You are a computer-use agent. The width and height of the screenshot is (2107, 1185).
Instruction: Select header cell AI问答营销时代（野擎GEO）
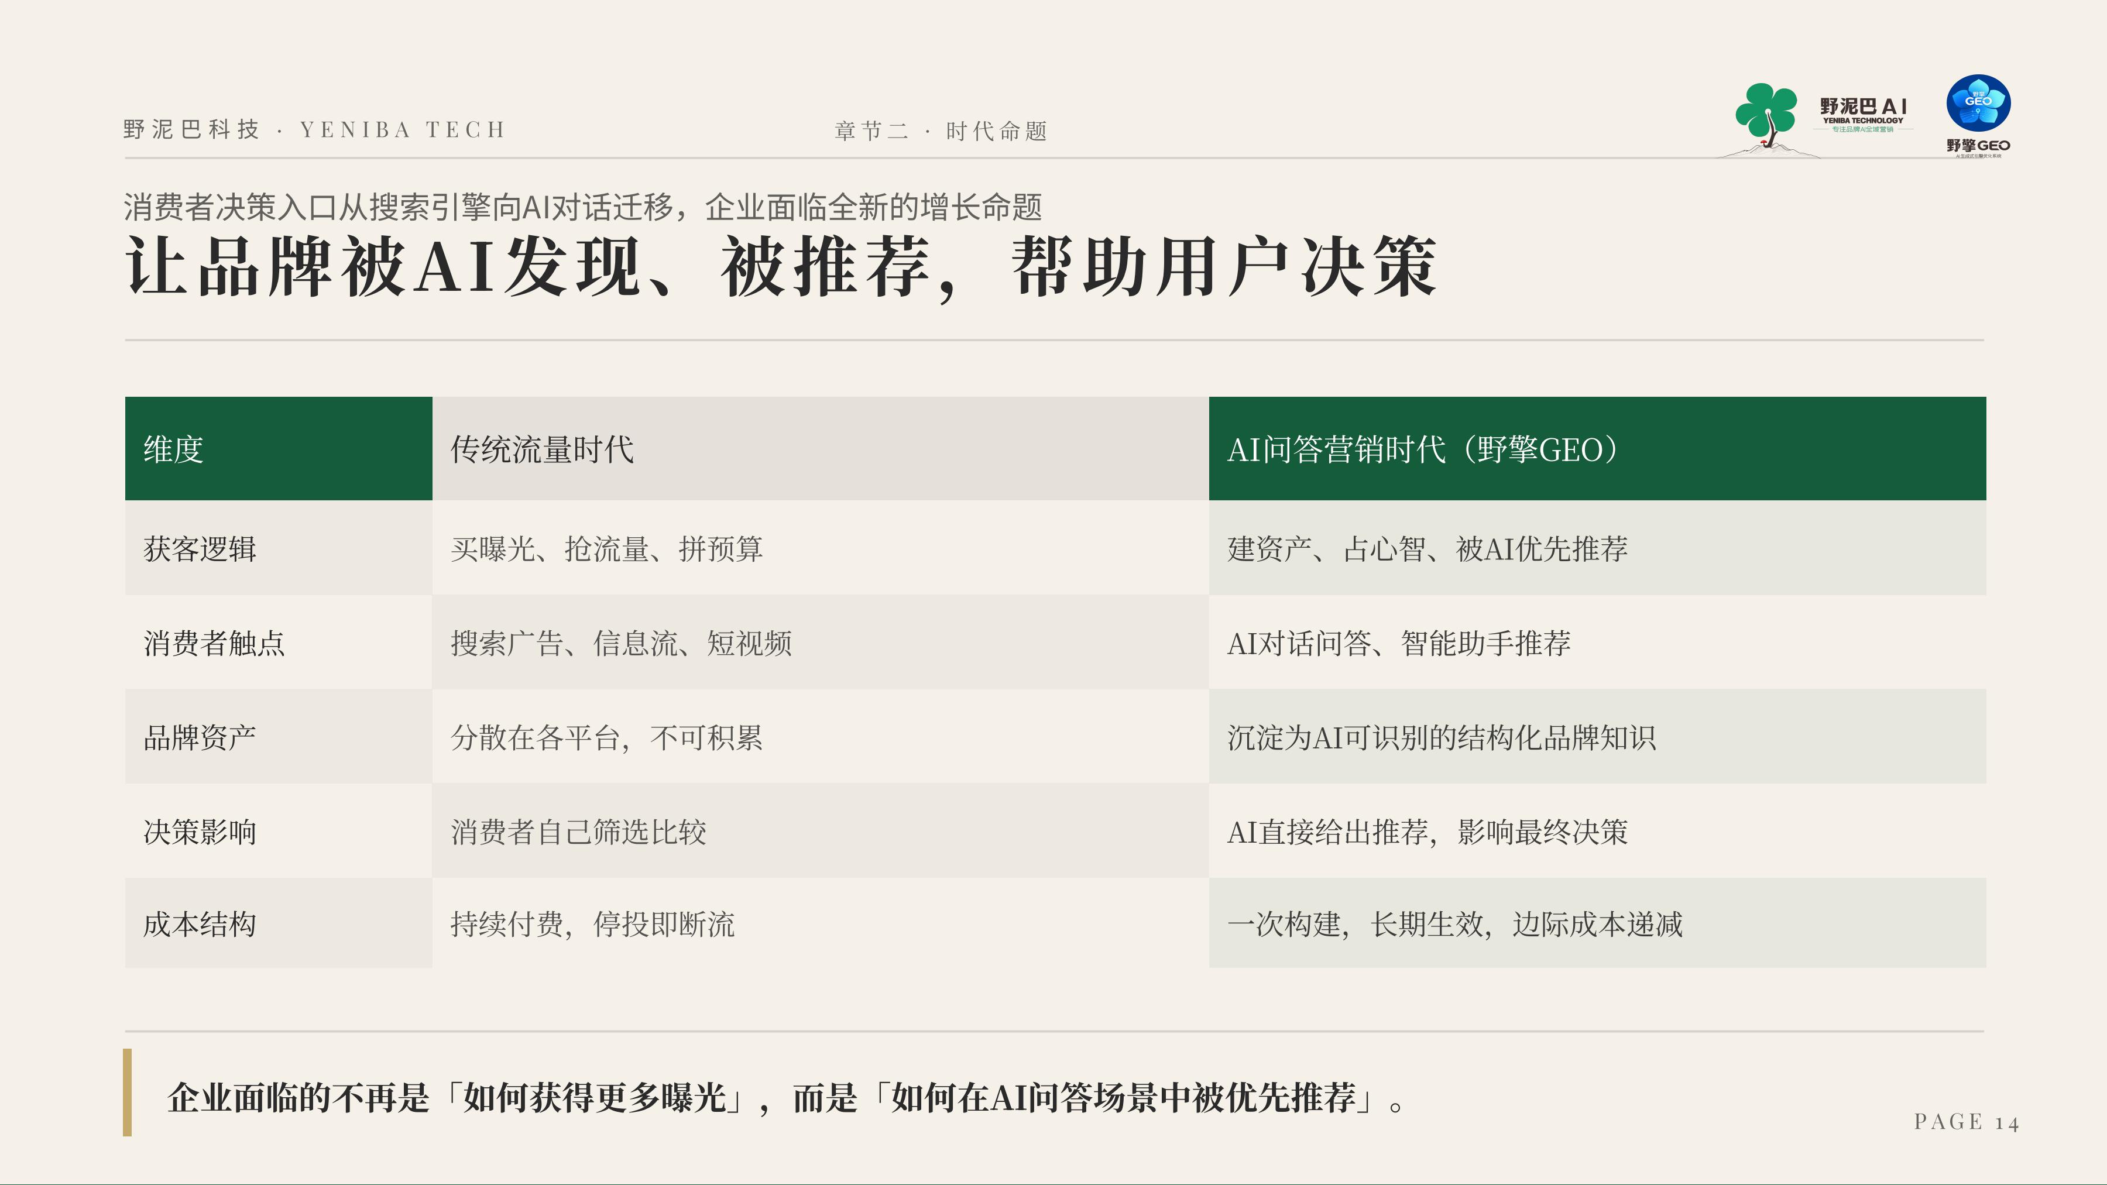coord(1597,449)
